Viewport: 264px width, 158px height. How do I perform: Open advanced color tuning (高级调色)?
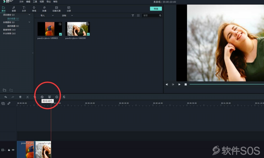tap(42, 97)
